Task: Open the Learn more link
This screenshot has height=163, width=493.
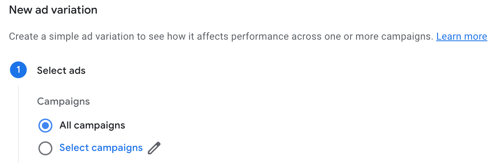Action: (461, 37)
